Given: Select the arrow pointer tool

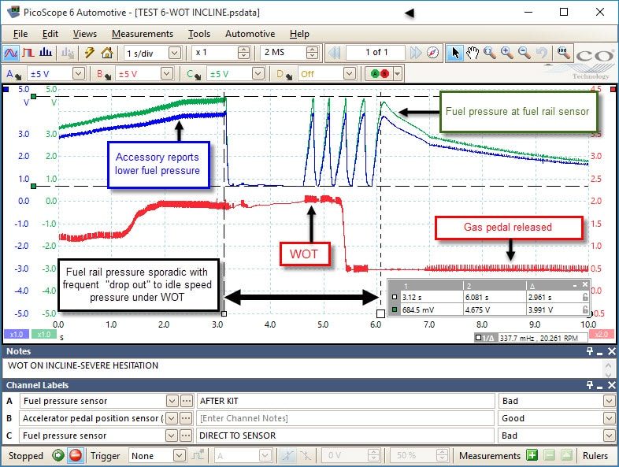Looking at the screenshot, I should coord(455,53).
